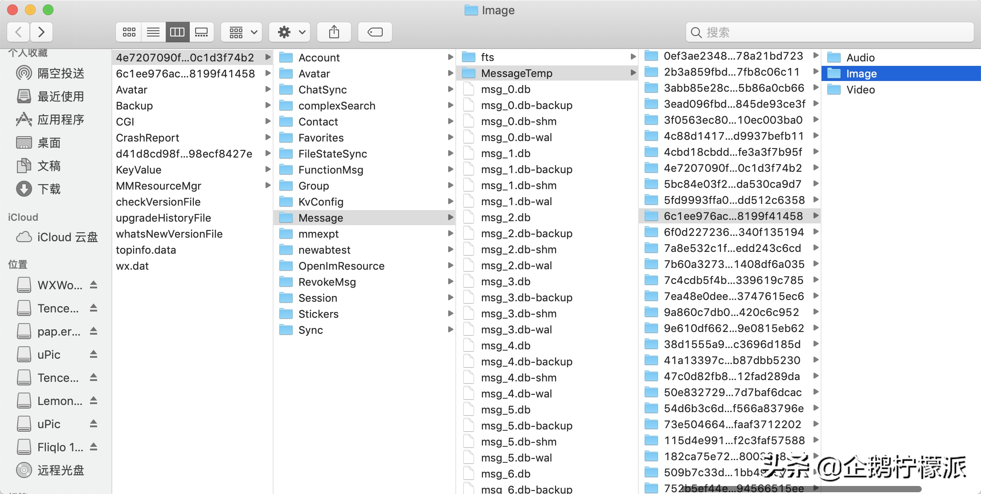981x494 pixels.
Task: Switch to column view
Action: tap(177, 32)
